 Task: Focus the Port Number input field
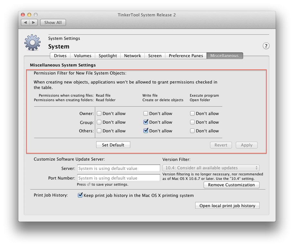click(x=118, y=178)
